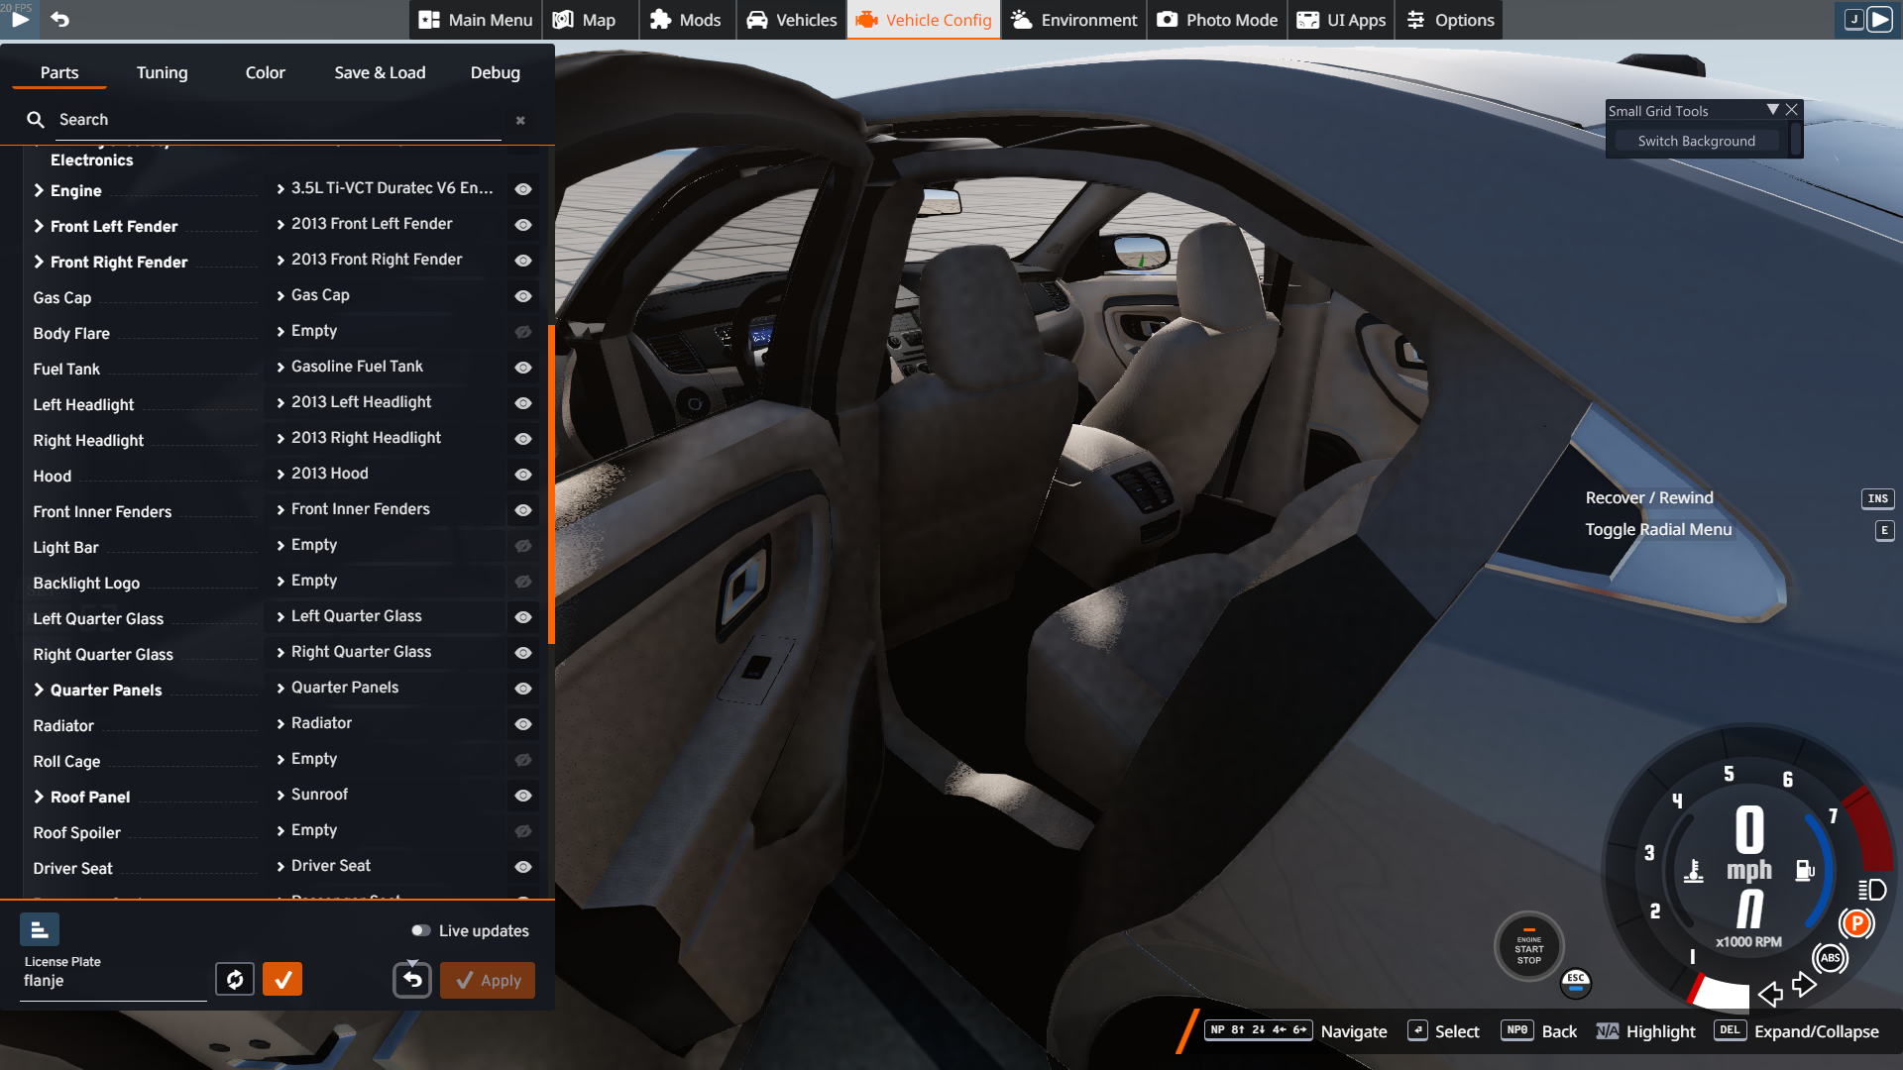The width and height of the screenshot is (1903, 1070).
Task: Click the list layout icon above License Plate
Action: tap(40, 929)
